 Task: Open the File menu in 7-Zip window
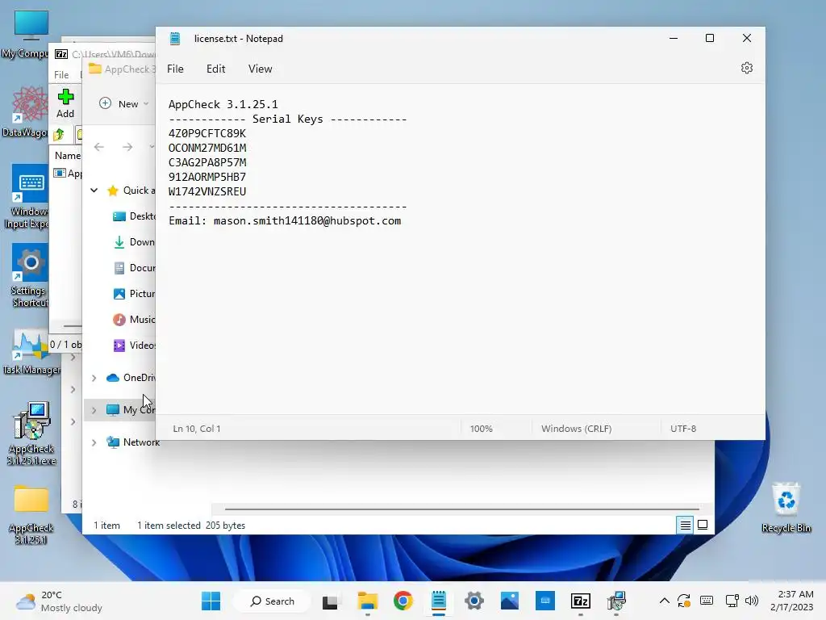point(61,75)
